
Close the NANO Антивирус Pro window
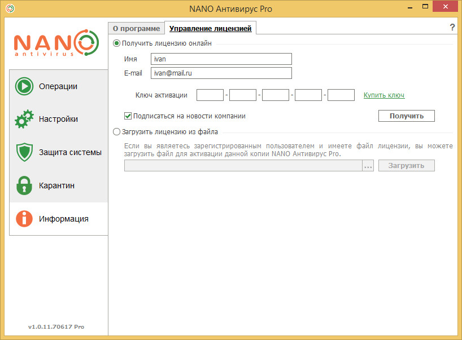pos(445,6)
